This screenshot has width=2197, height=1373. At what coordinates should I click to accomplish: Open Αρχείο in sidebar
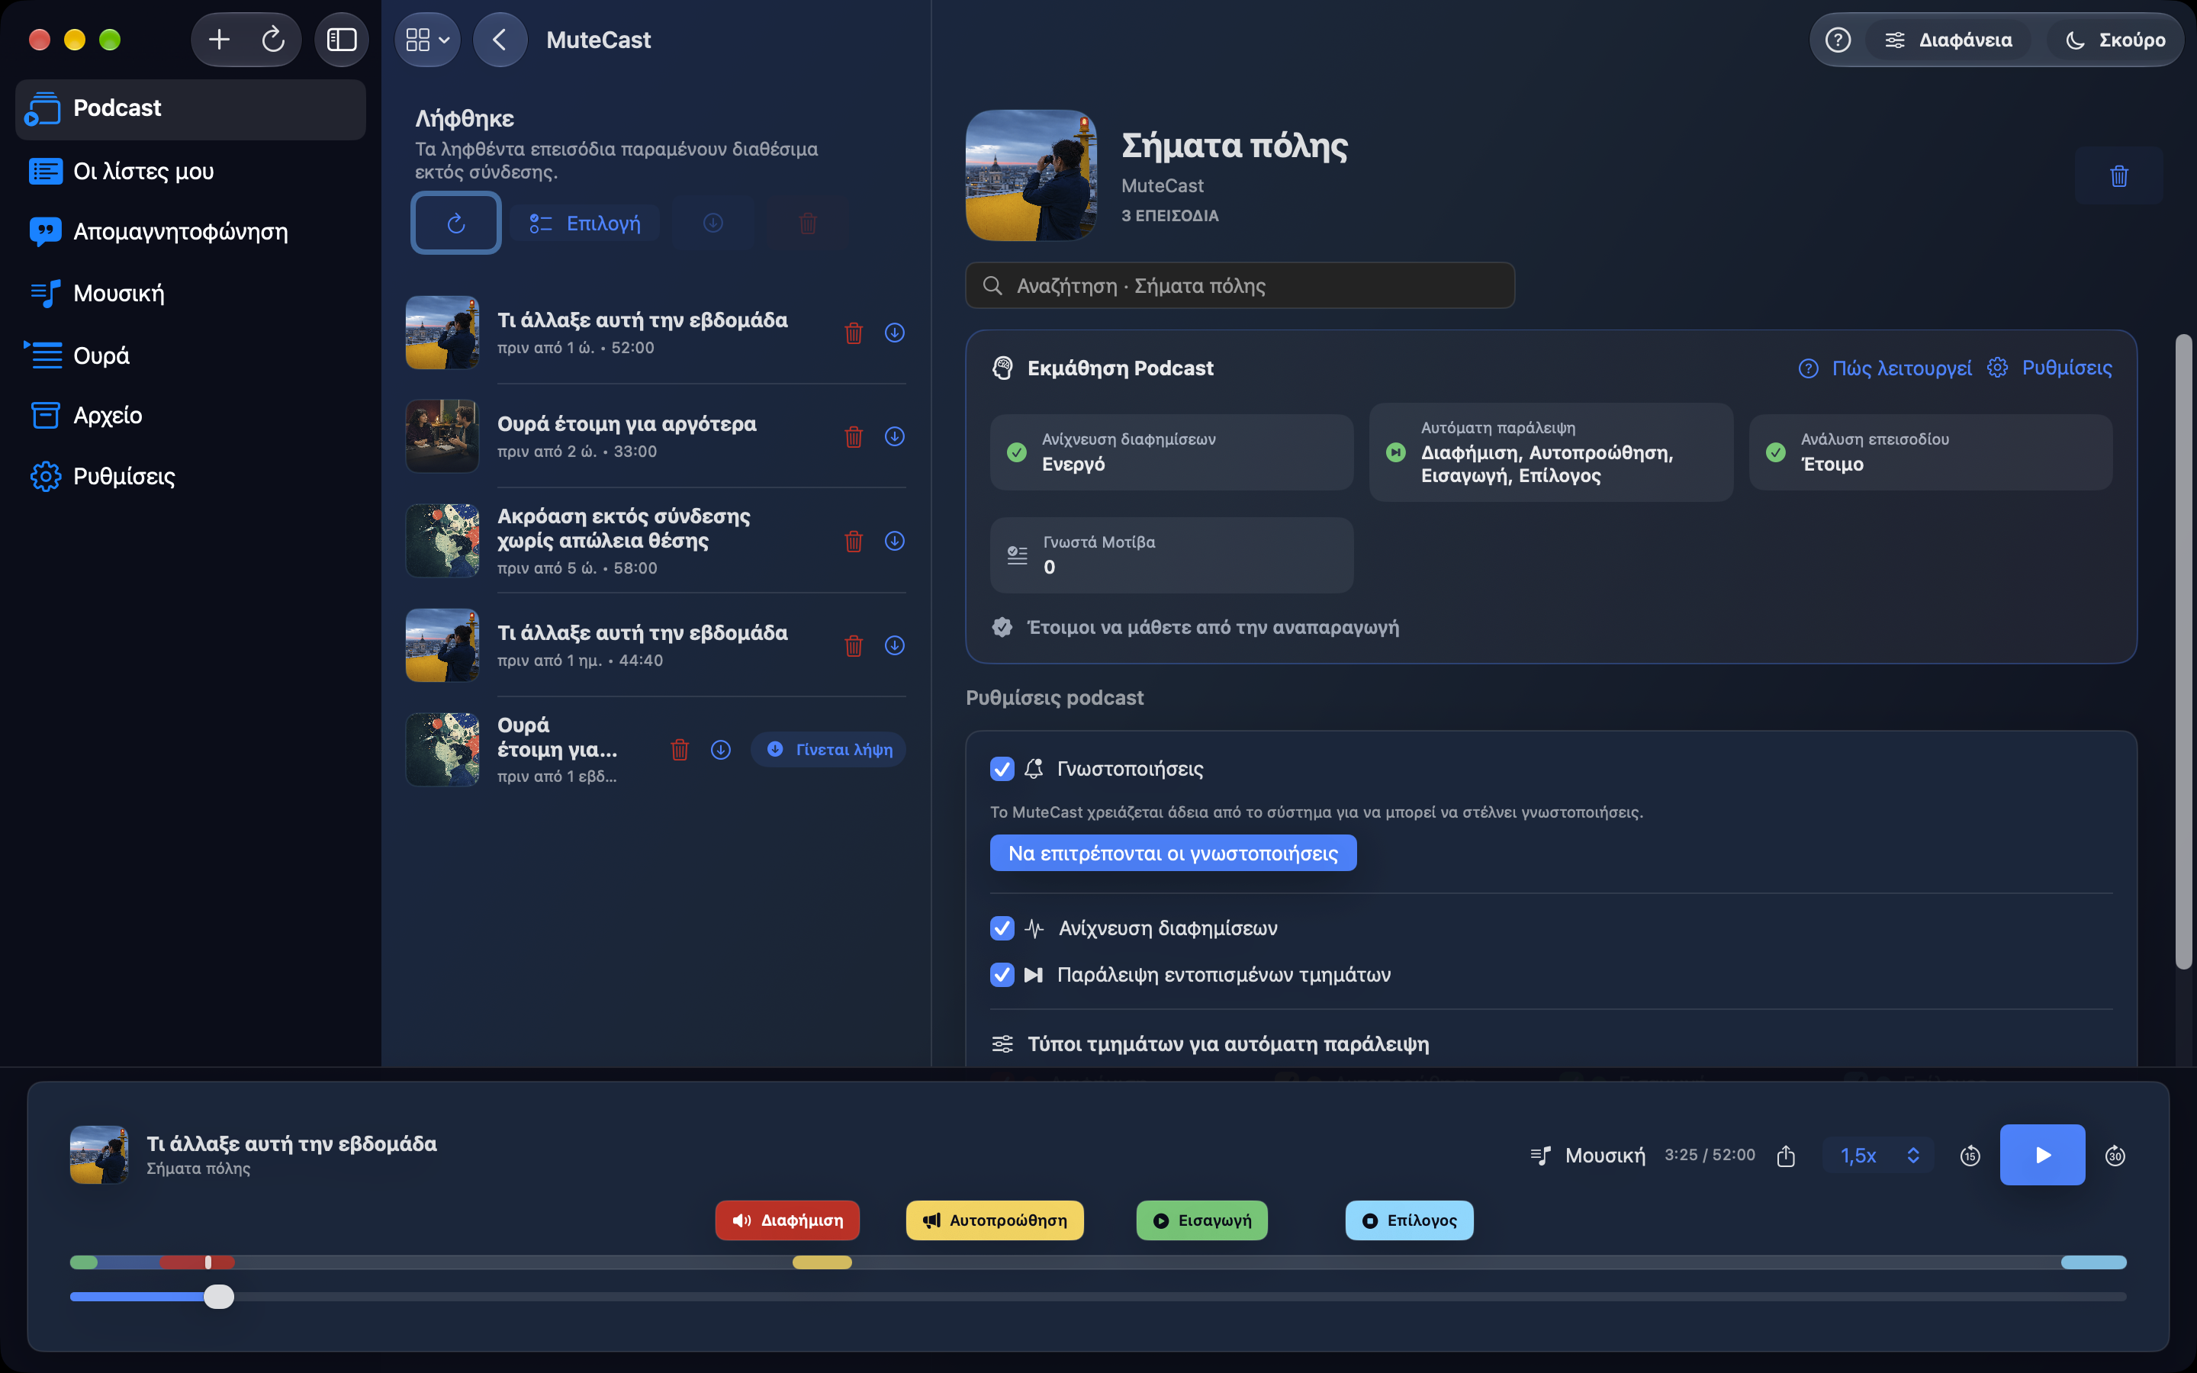tap(191, 416)
